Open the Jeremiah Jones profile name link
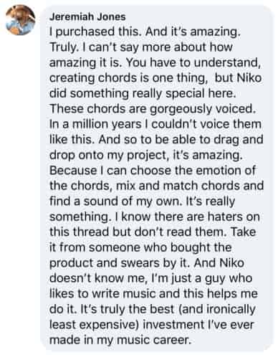The image size is (278, 355). (87, 16)
